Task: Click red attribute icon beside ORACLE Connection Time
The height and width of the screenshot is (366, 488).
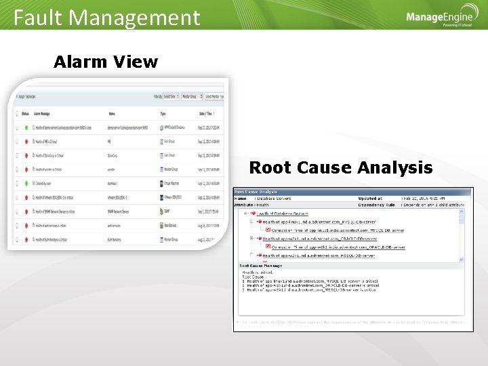Action: pos(268,247)
